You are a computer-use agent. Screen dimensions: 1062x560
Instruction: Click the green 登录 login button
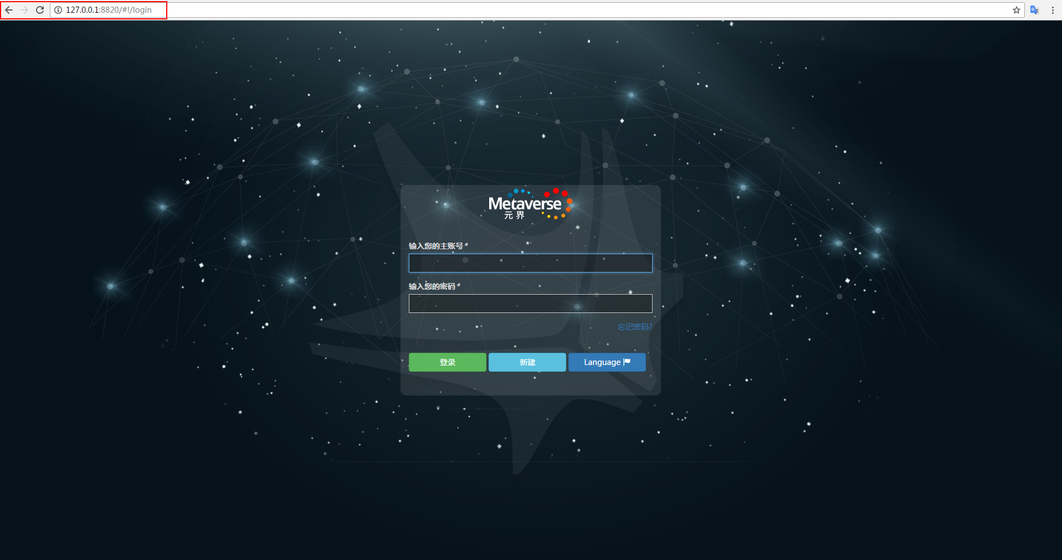448,362
